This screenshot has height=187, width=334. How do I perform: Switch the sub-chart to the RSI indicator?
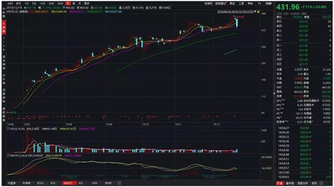tap(81, 183)
